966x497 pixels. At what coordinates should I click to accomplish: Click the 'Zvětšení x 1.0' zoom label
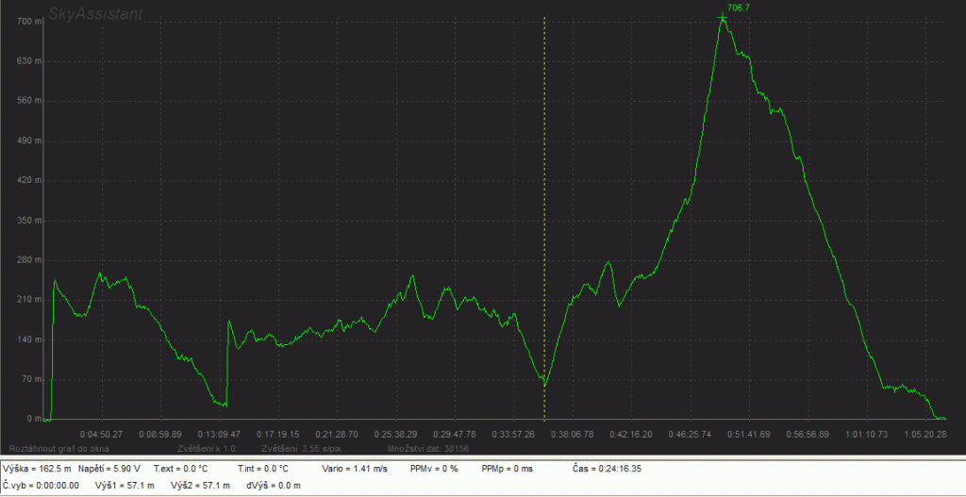[207, 449]
